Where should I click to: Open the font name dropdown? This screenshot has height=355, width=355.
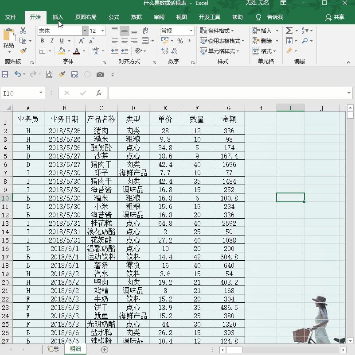pos(85,31)
